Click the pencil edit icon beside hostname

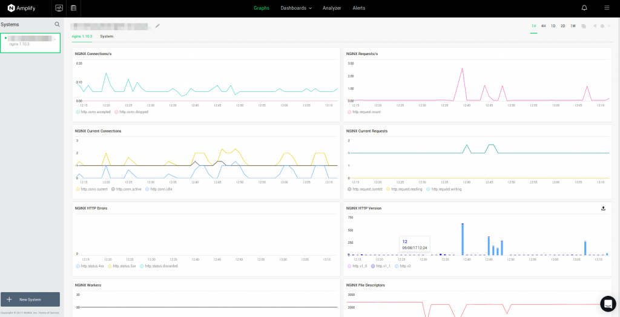(158, 26)
